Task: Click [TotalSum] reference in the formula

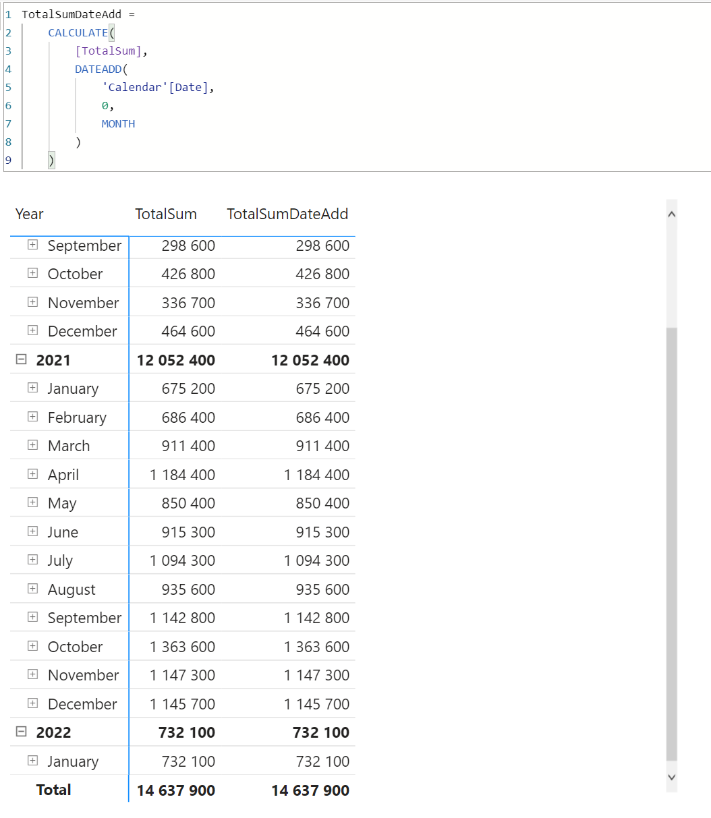Action: pos(109,51)
